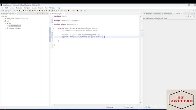Image resolution: width=196 pixels, height=110 pixels.
Task: Switch to the Problems tab
Action: point(148,14)
